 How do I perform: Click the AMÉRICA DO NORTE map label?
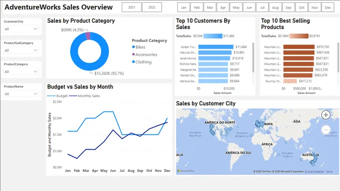(219, 123)
